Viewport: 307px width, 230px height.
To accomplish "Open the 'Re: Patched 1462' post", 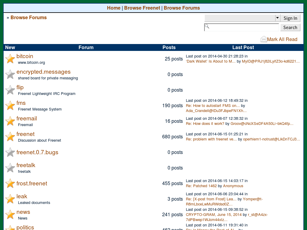I will tap(201, 186).
